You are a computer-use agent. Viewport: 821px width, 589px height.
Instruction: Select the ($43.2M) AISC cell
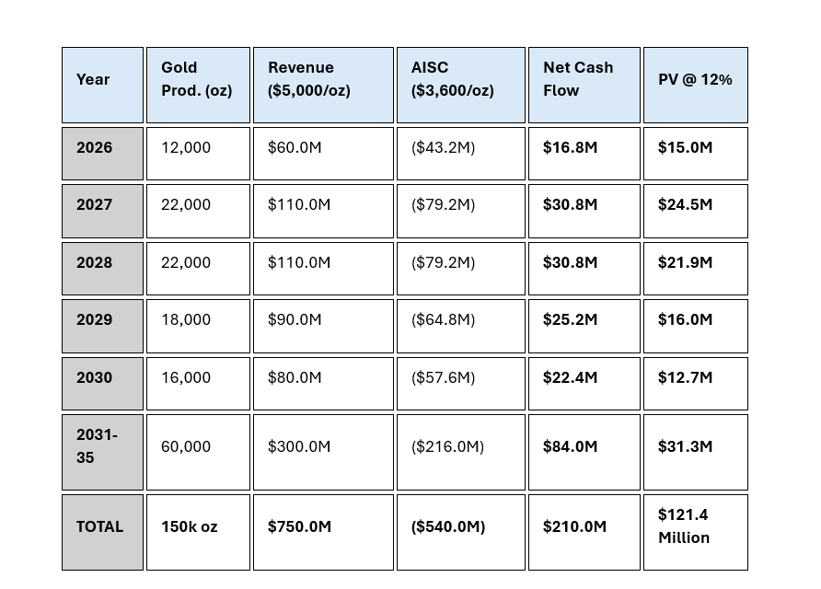click(x=460, y=153)
